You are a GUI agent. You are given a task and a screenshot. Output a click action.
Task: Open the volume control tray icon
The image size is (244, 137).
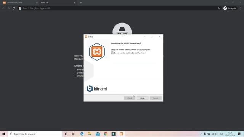coord(216,134)
